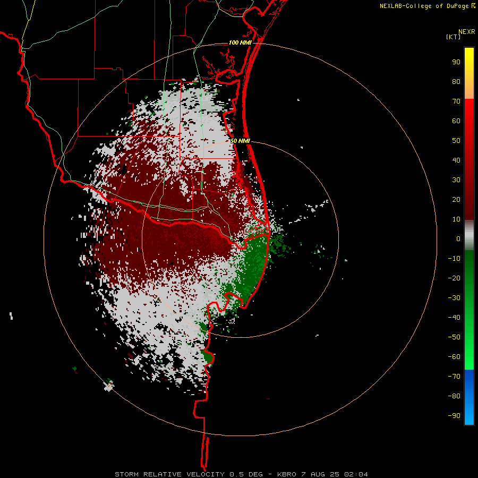Click the -40 value on the velocity scale
478x478 pixels.
pos(454,318)
